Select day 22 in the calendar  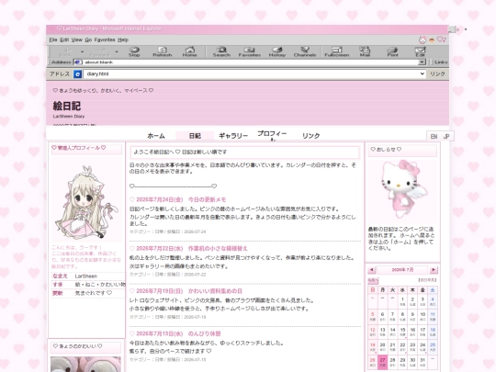[402, 347]
